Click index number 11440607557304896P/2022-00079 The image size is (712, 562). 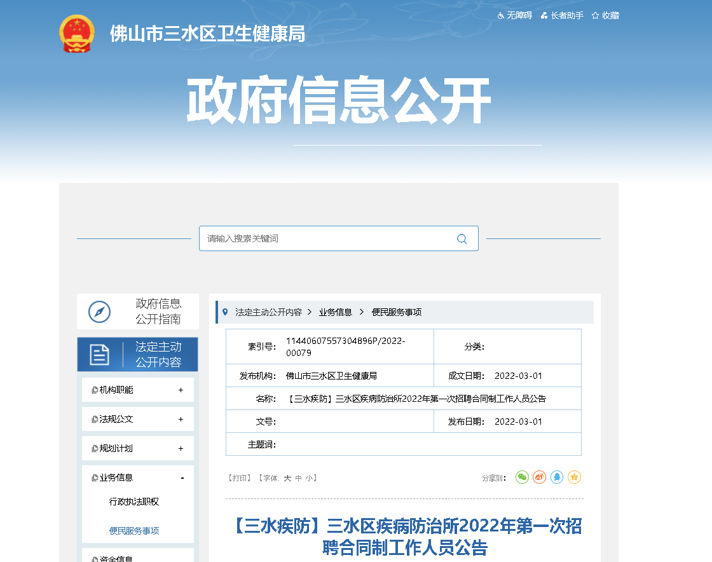pyautogui.click(x=346, y=347)
